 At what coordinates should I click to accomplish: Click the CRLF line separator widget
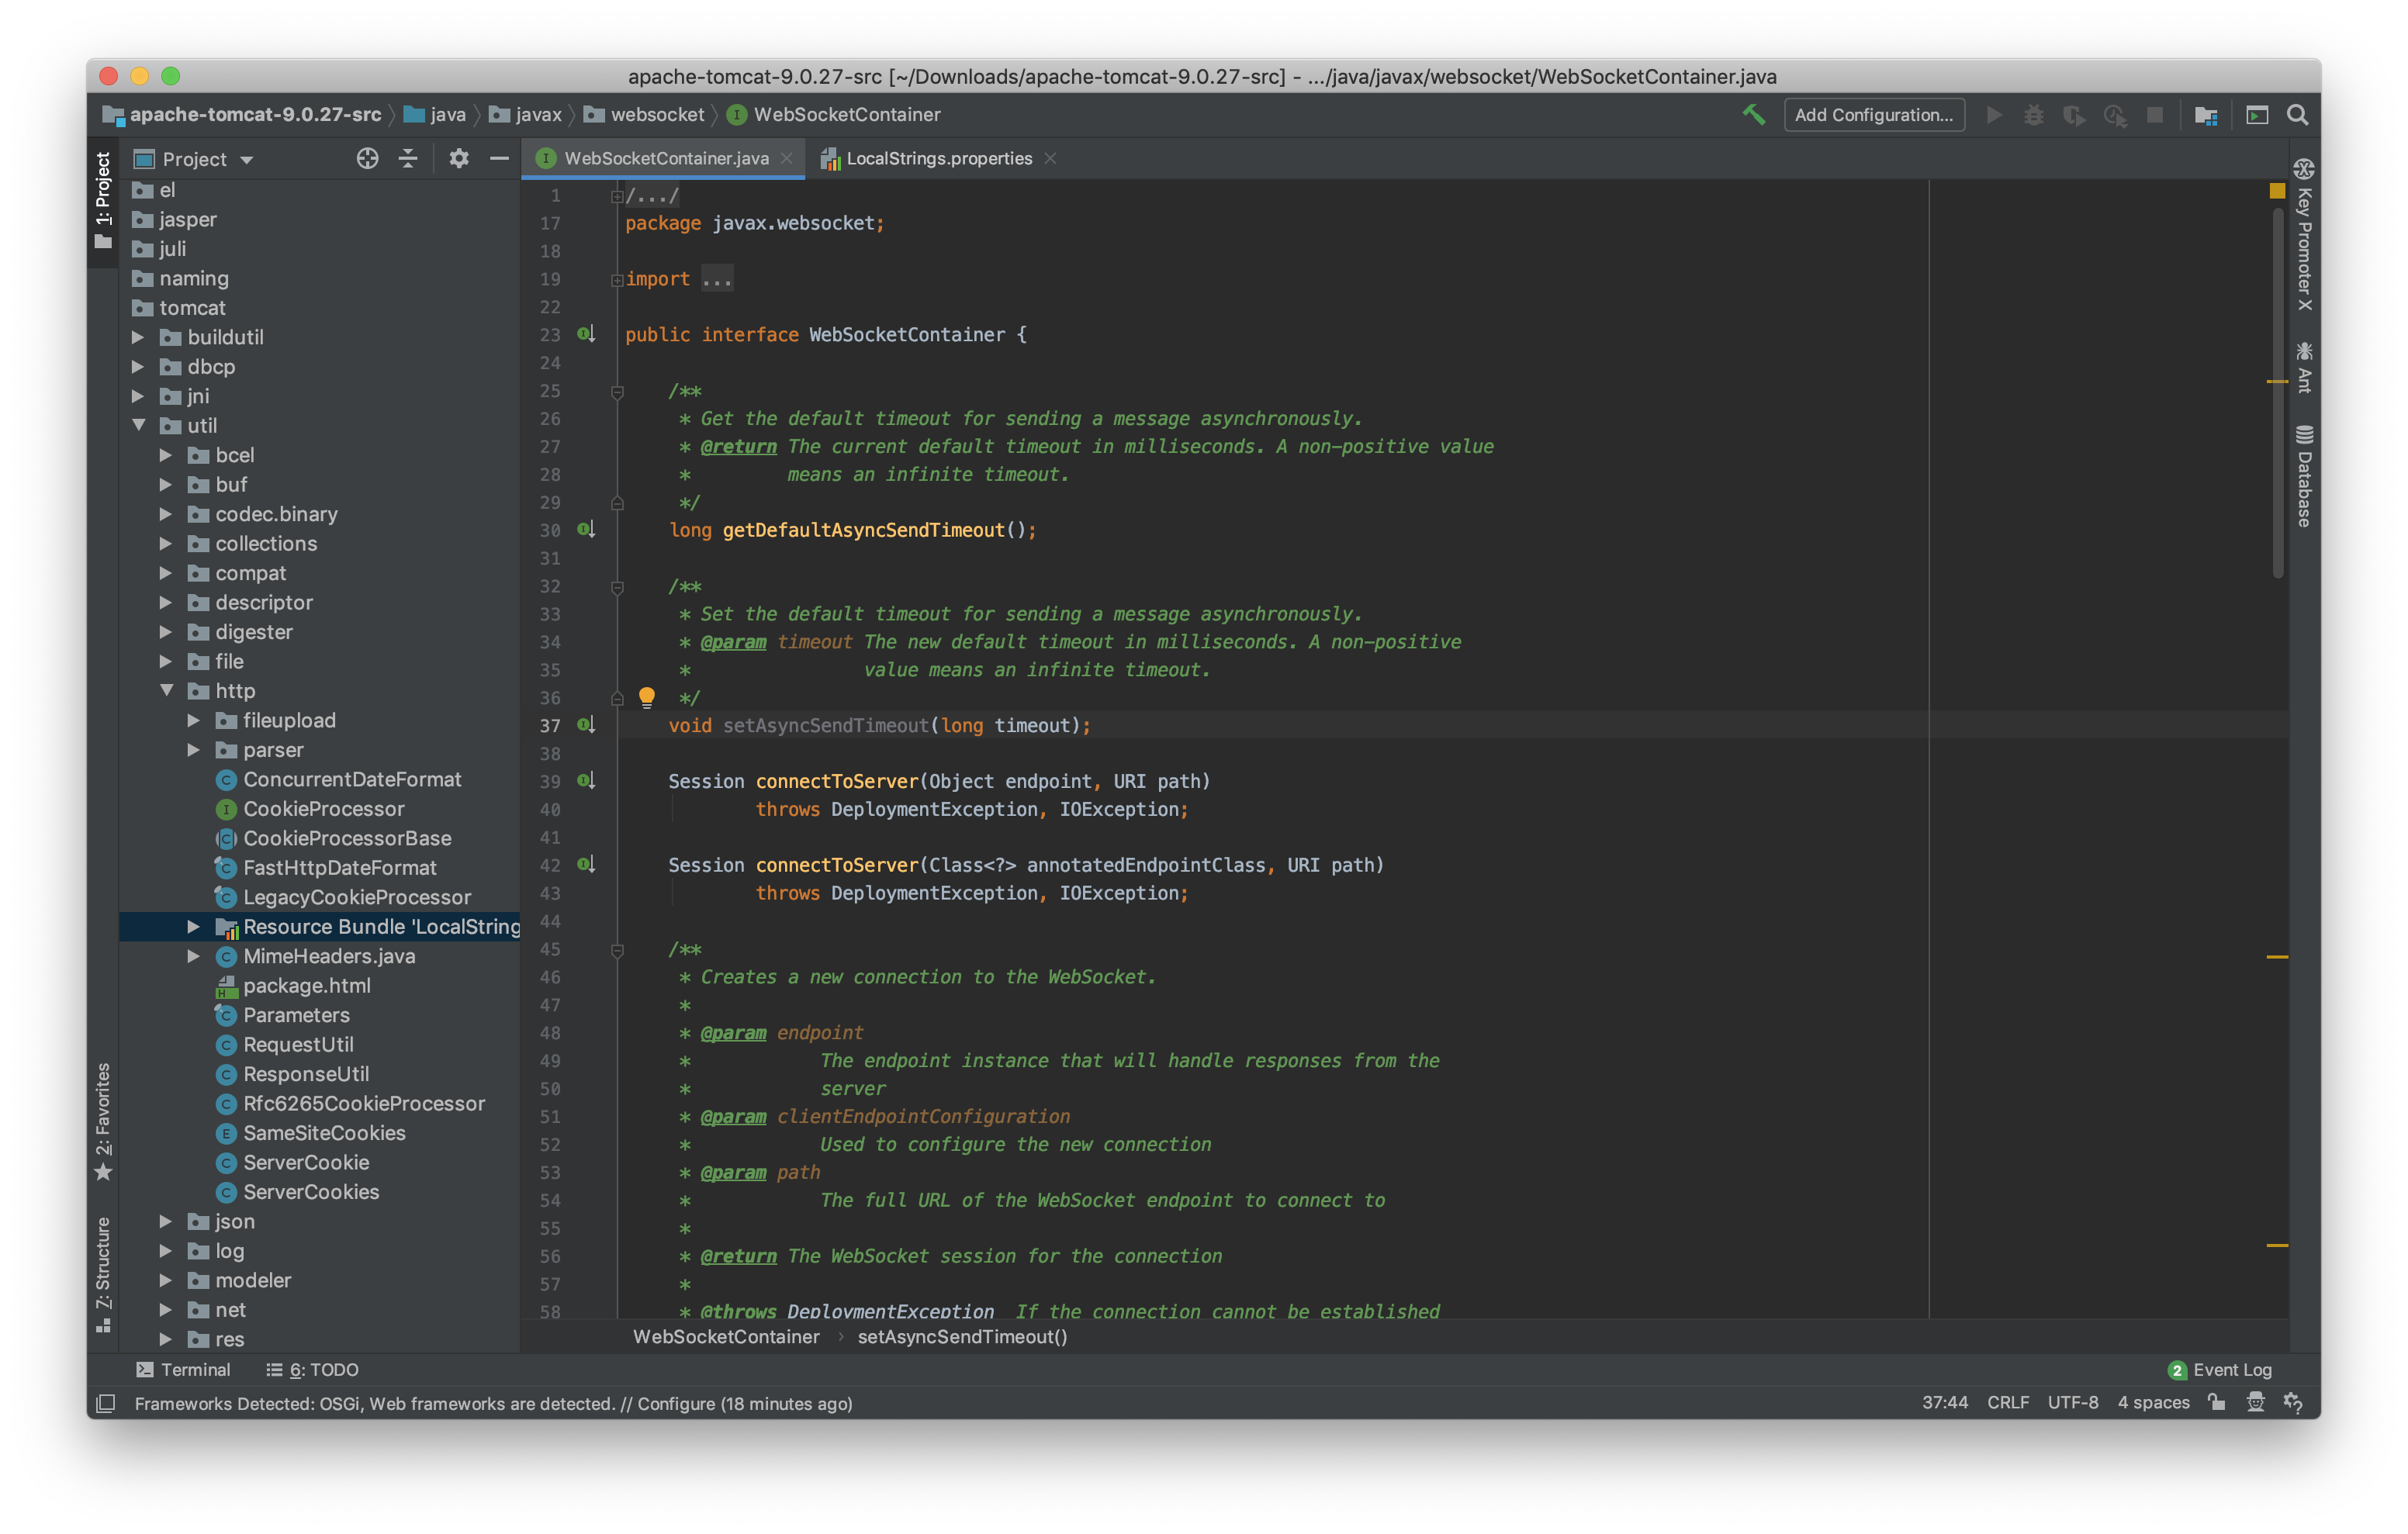2007,1402
